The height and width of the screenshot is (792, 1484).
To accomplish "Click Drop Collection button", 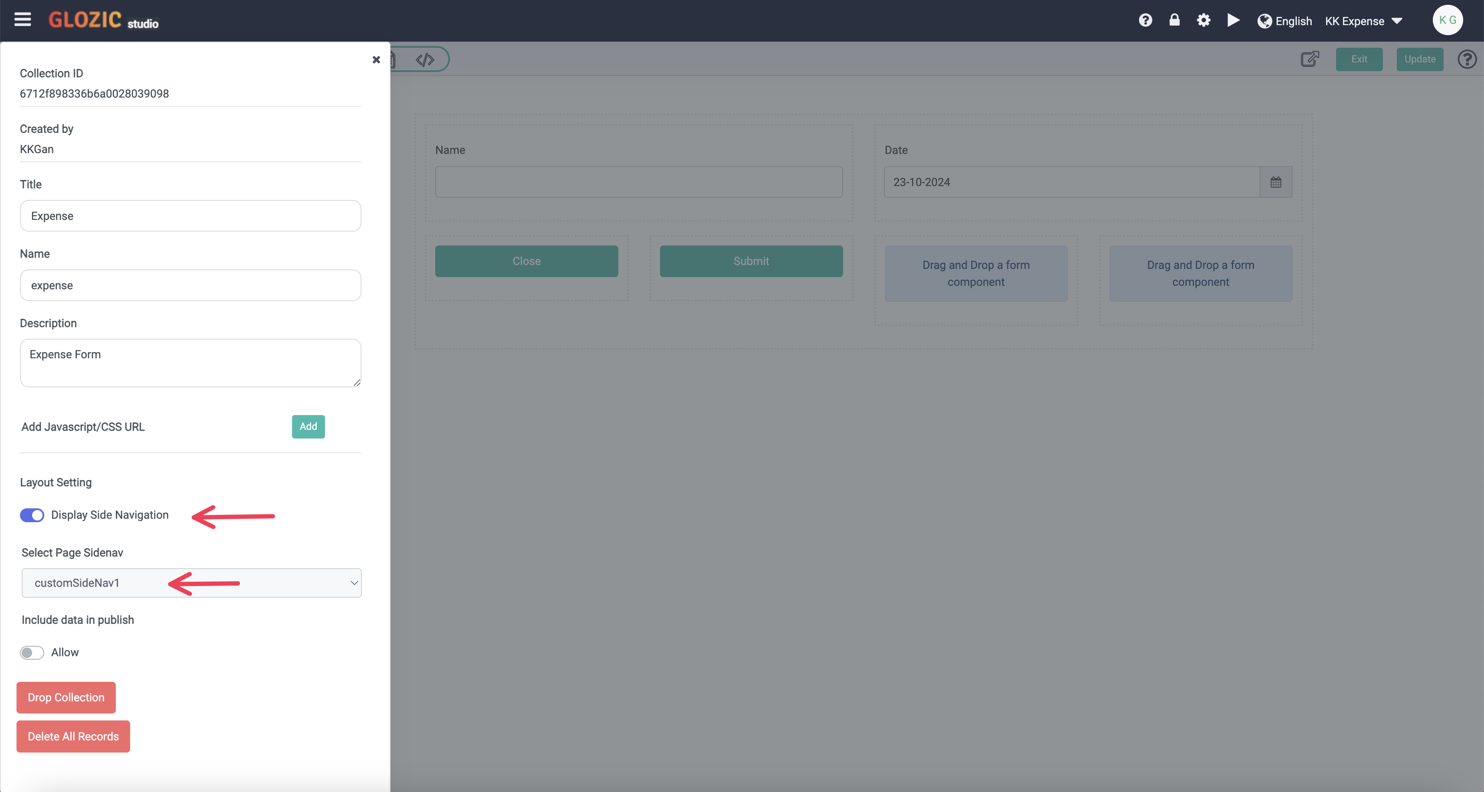I will pyautogui.click(x=66, y=697).
